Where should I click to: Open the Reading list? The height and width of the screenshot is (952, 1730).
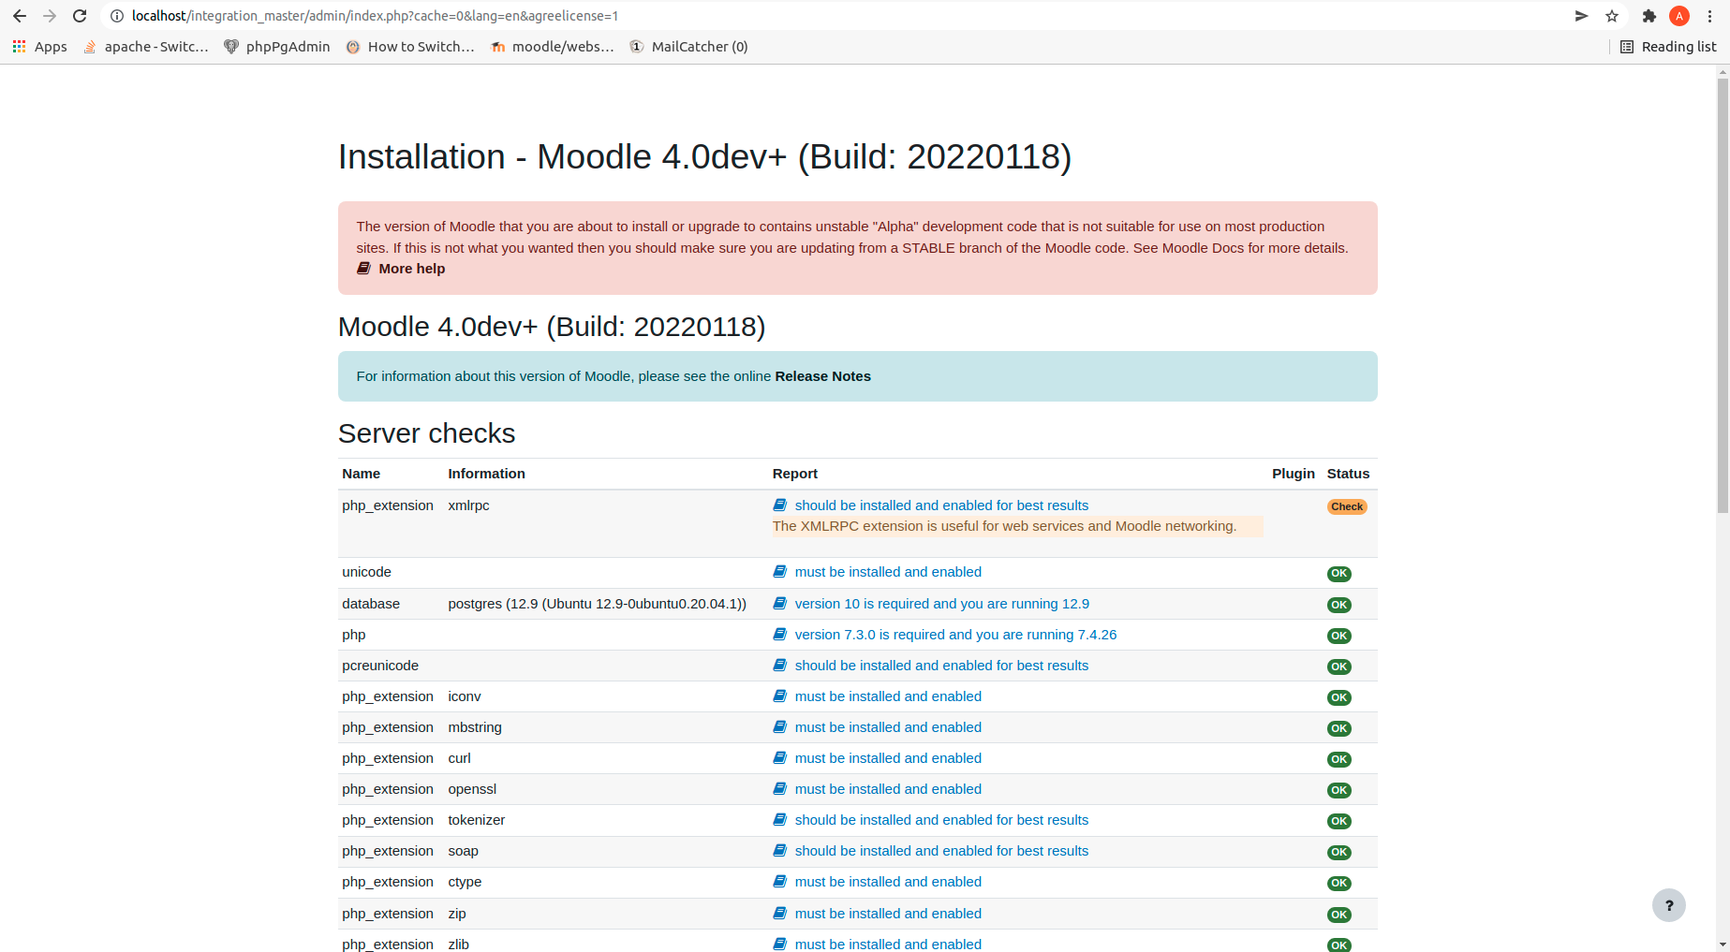click(x=1668, y=47)
